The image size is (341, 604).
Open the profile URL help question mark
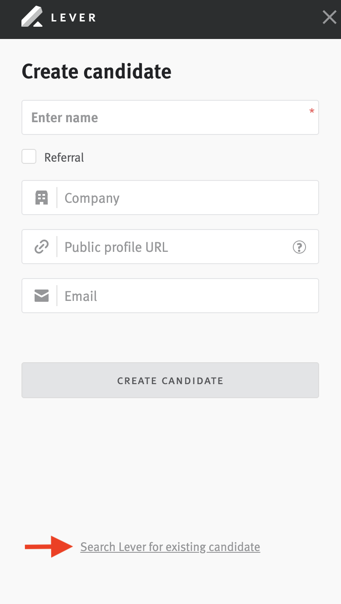click(x=299, y=247)
